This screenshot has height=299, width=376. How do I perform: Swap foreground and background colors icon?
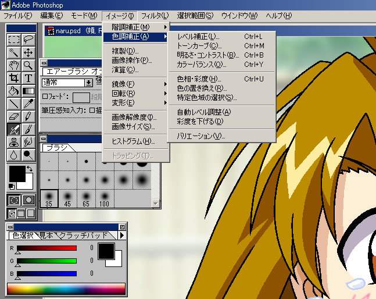click(x=30, y=169)
